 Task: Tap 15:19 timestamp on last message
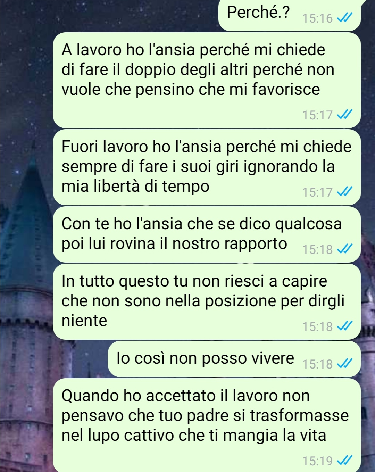[x=317, y=461]
